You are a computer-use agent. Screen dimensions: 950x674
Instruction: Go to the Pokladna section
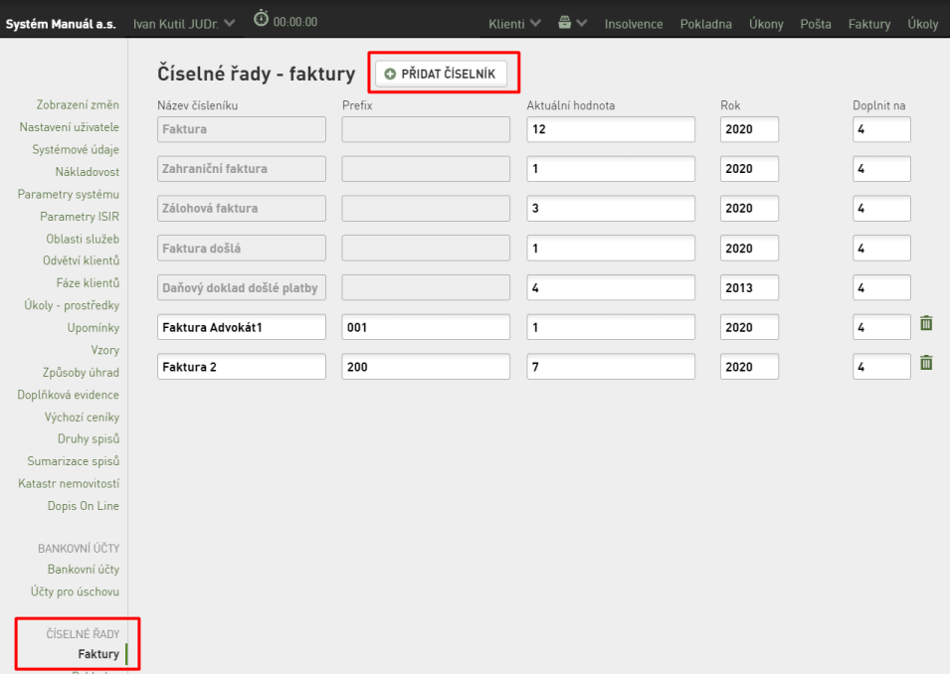click(x=705, y=24)
